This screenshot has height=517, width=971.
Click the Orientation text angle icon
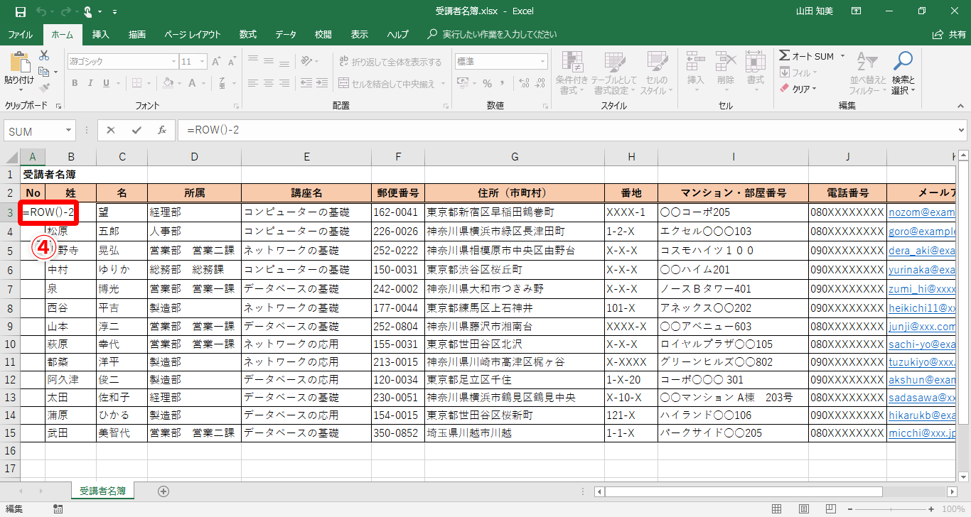click(x=306, y=62)
